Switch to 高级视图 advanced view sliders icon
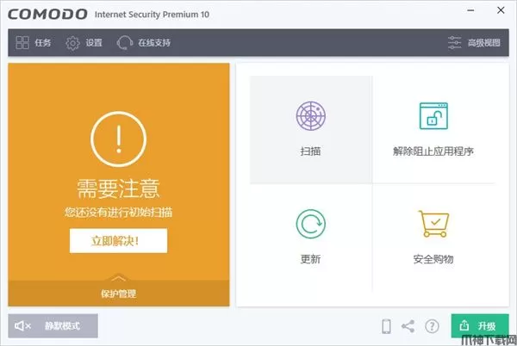 click(454, 43)
